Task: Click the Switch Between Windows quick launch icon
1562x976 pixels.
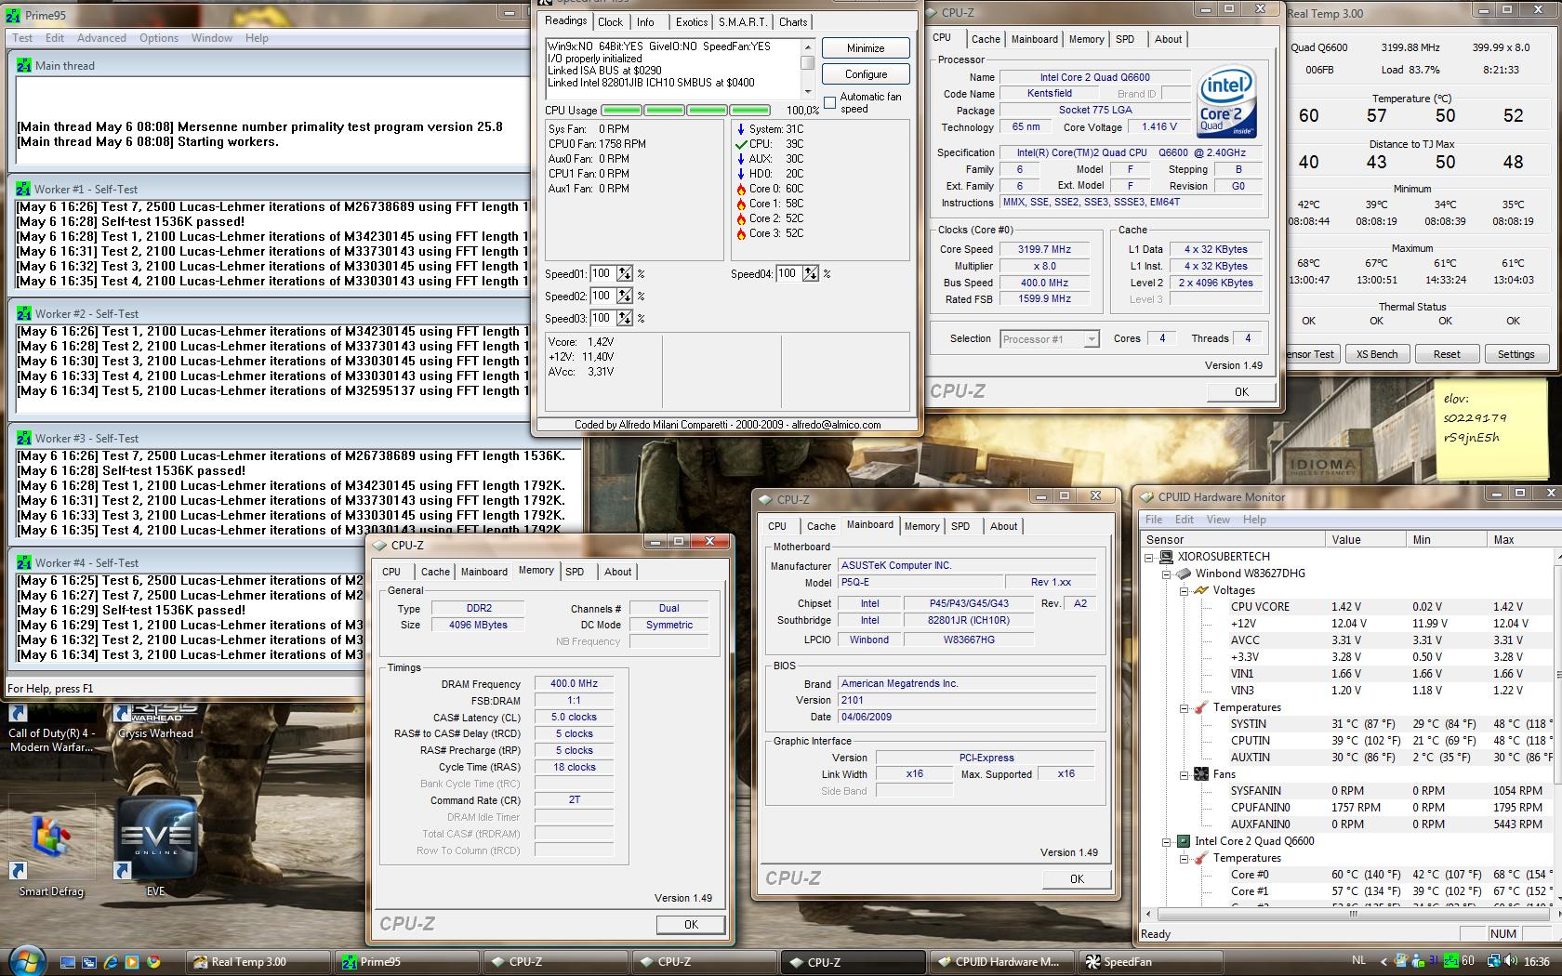Action: point(89,962)
